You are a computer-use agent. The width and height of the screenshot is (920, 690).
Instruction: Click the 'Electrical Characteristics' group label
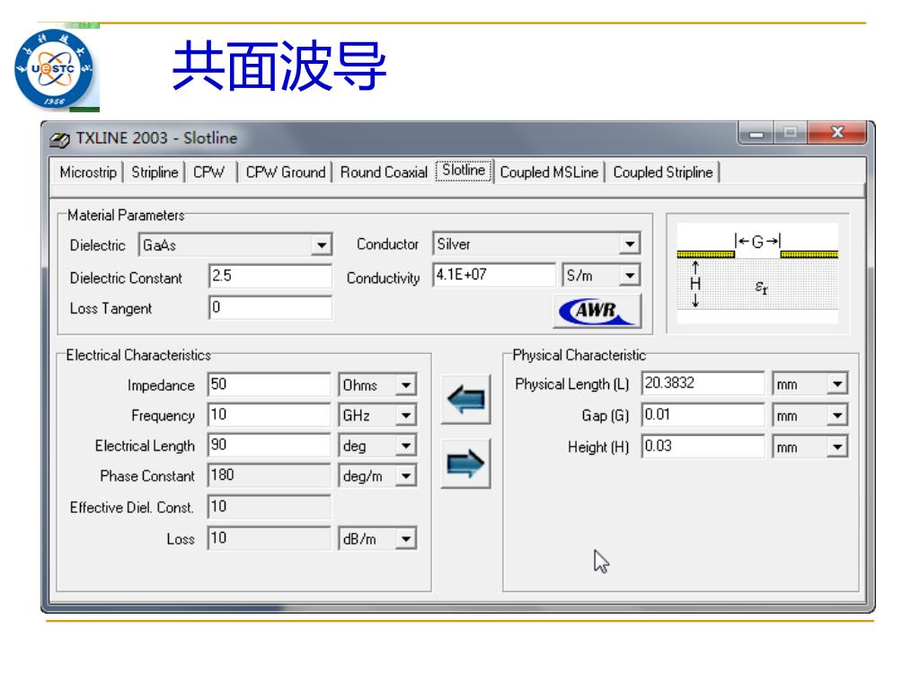pos(137,355)
